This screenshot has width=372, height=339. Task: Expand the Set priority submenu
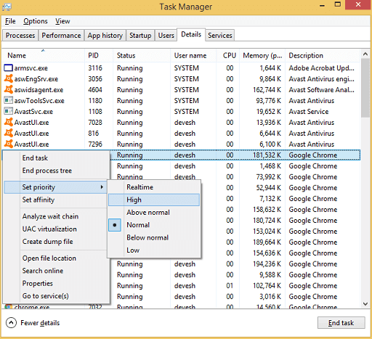tap(55, 187)
